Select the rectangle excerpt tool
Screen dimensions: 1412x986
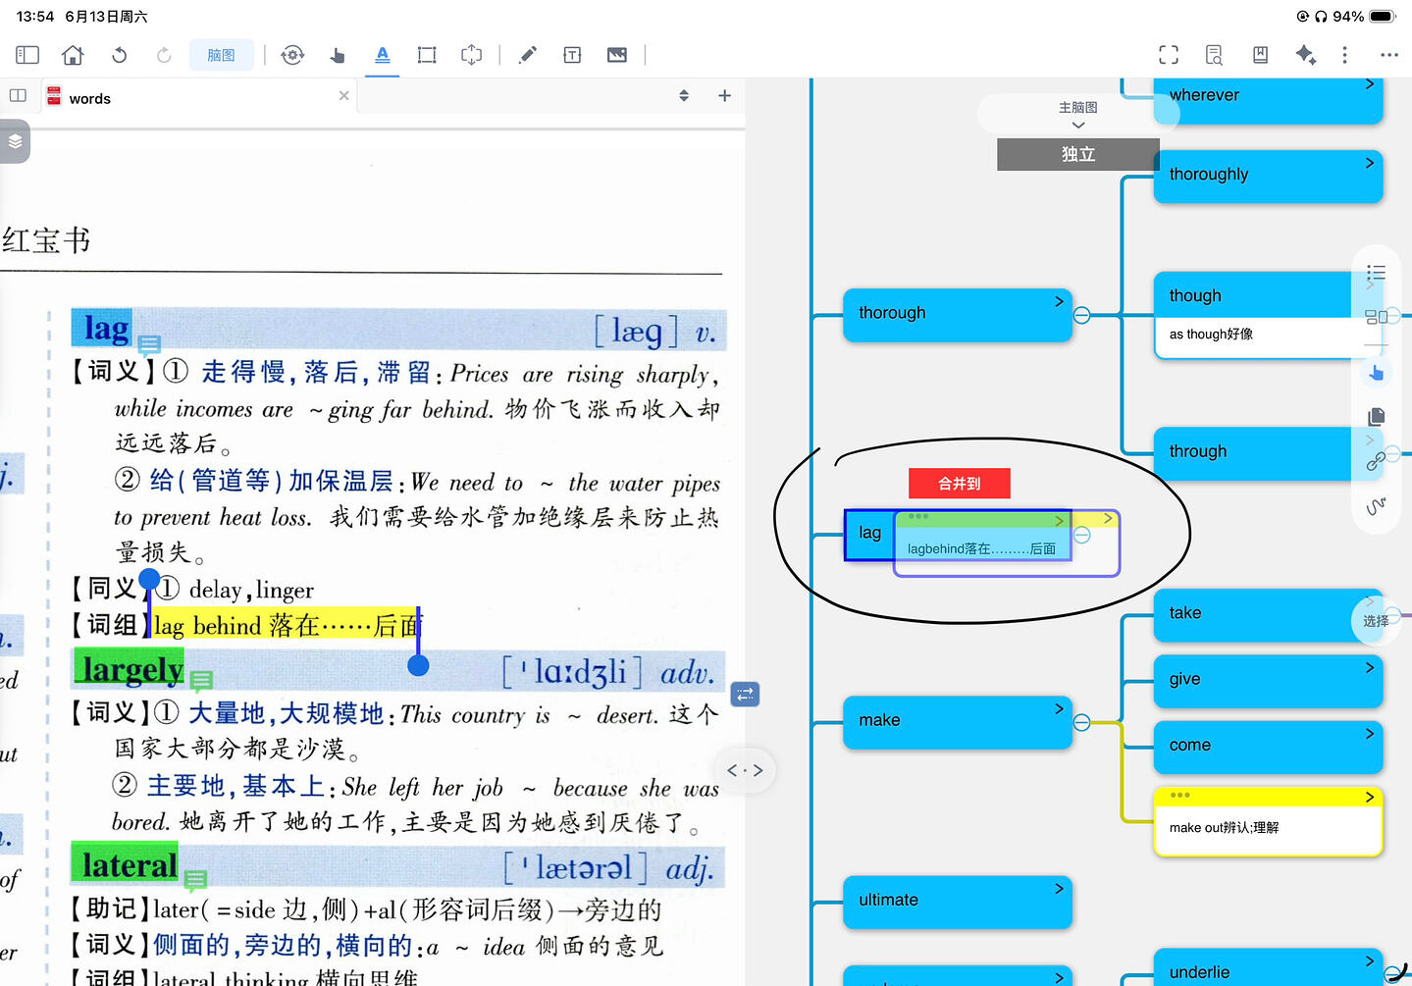[427, 55]
